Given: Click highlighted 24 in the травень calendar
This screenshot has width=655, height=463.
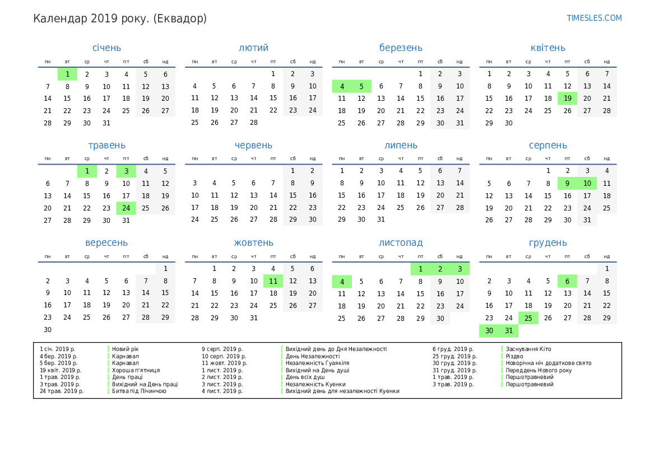Looking at the screenshot, I should (x=126, y=208).
